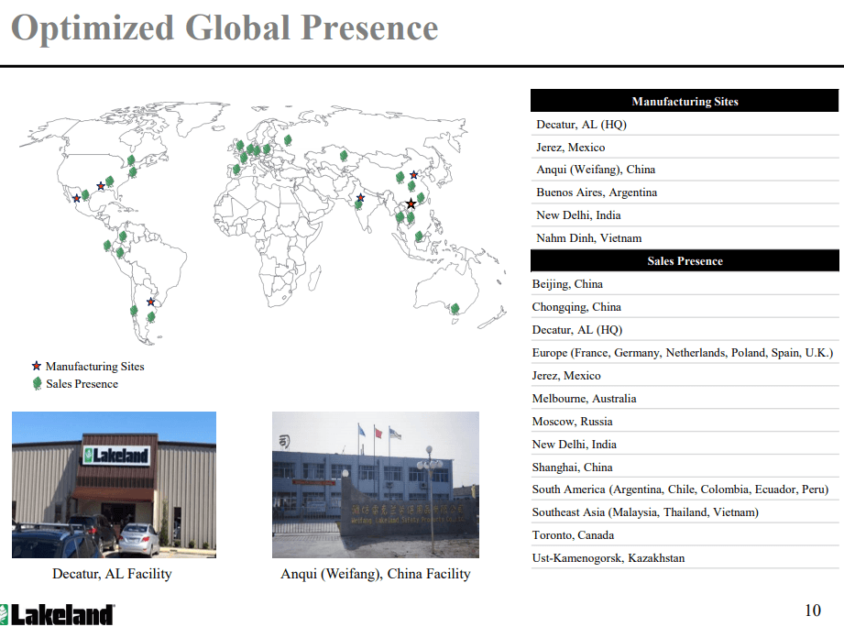Select the 'Melbourne, Australia' row
844x627 pixels.
click(x=685, y=398)
